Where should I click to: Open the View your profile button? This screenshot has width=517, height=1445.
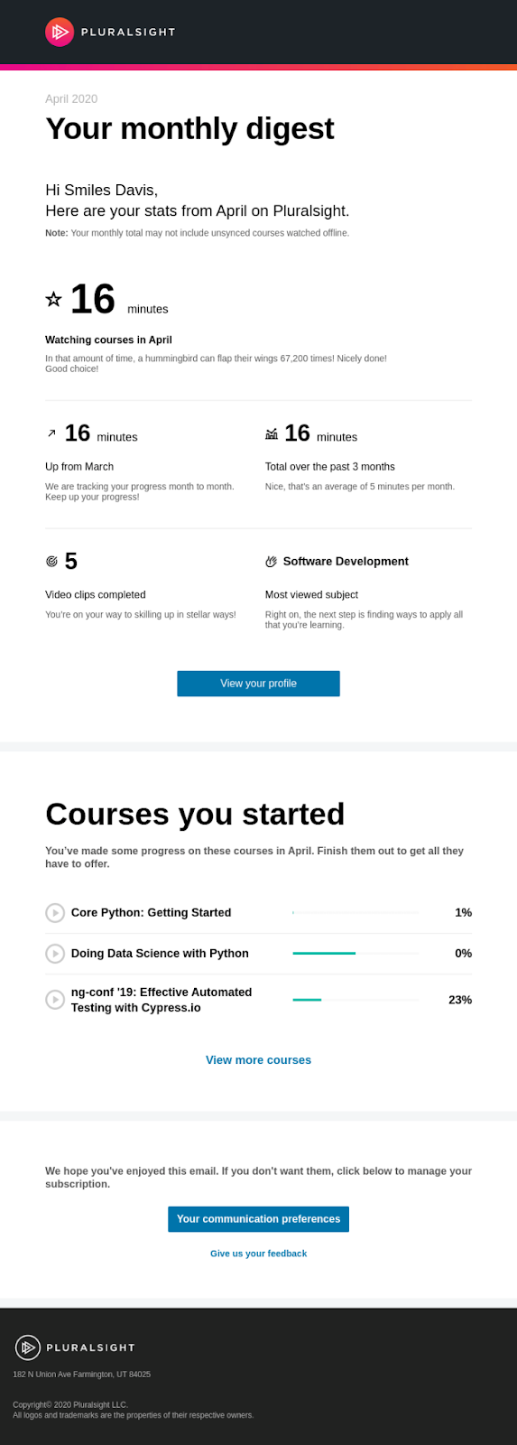coord(258,684)
